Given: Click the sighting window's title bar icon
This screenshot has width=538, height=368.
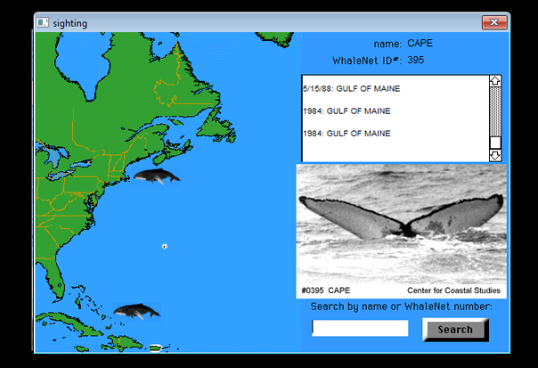Looking at the screenshot, I should (42, 22).
